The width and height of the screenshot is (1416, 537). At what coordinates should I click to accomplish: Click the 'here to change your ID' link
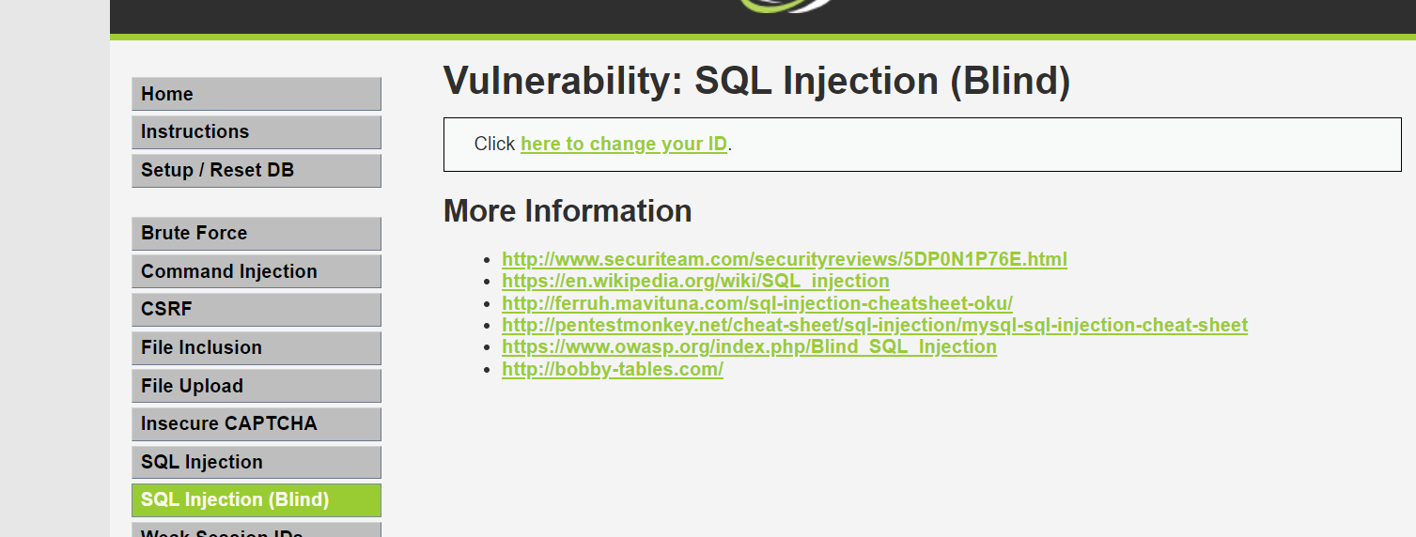click(x=624, y=144)
